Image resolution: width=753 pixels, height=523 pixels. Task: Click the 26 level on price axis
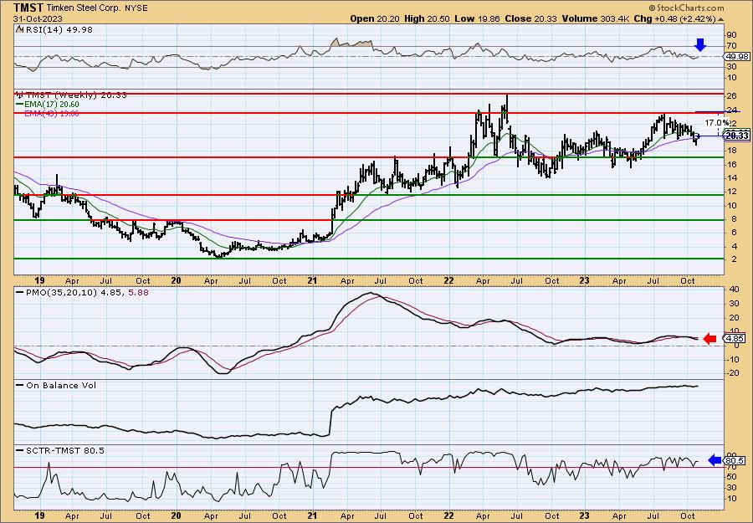731,96
